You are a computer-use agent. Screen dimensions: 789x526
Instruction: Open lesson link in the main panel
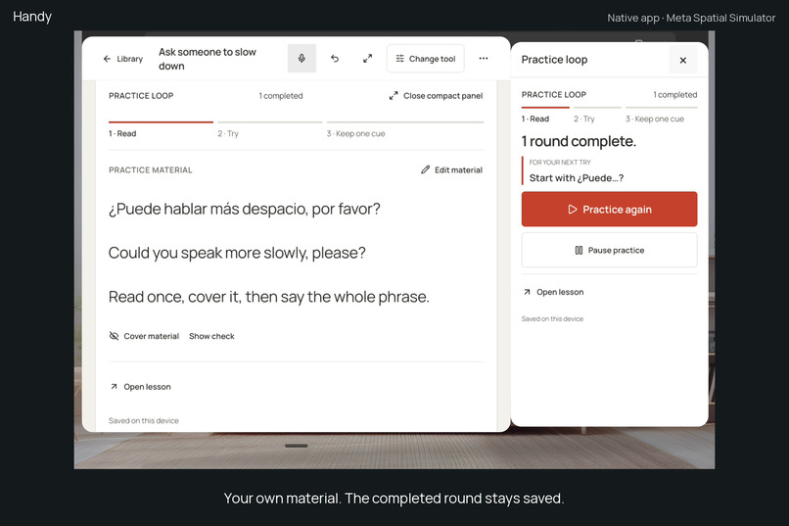tap(140, 387)
